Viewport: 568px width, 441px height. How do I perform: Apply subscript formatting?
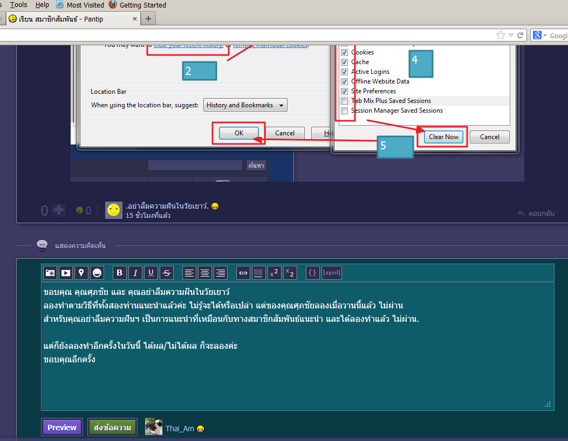coord(290,273)
